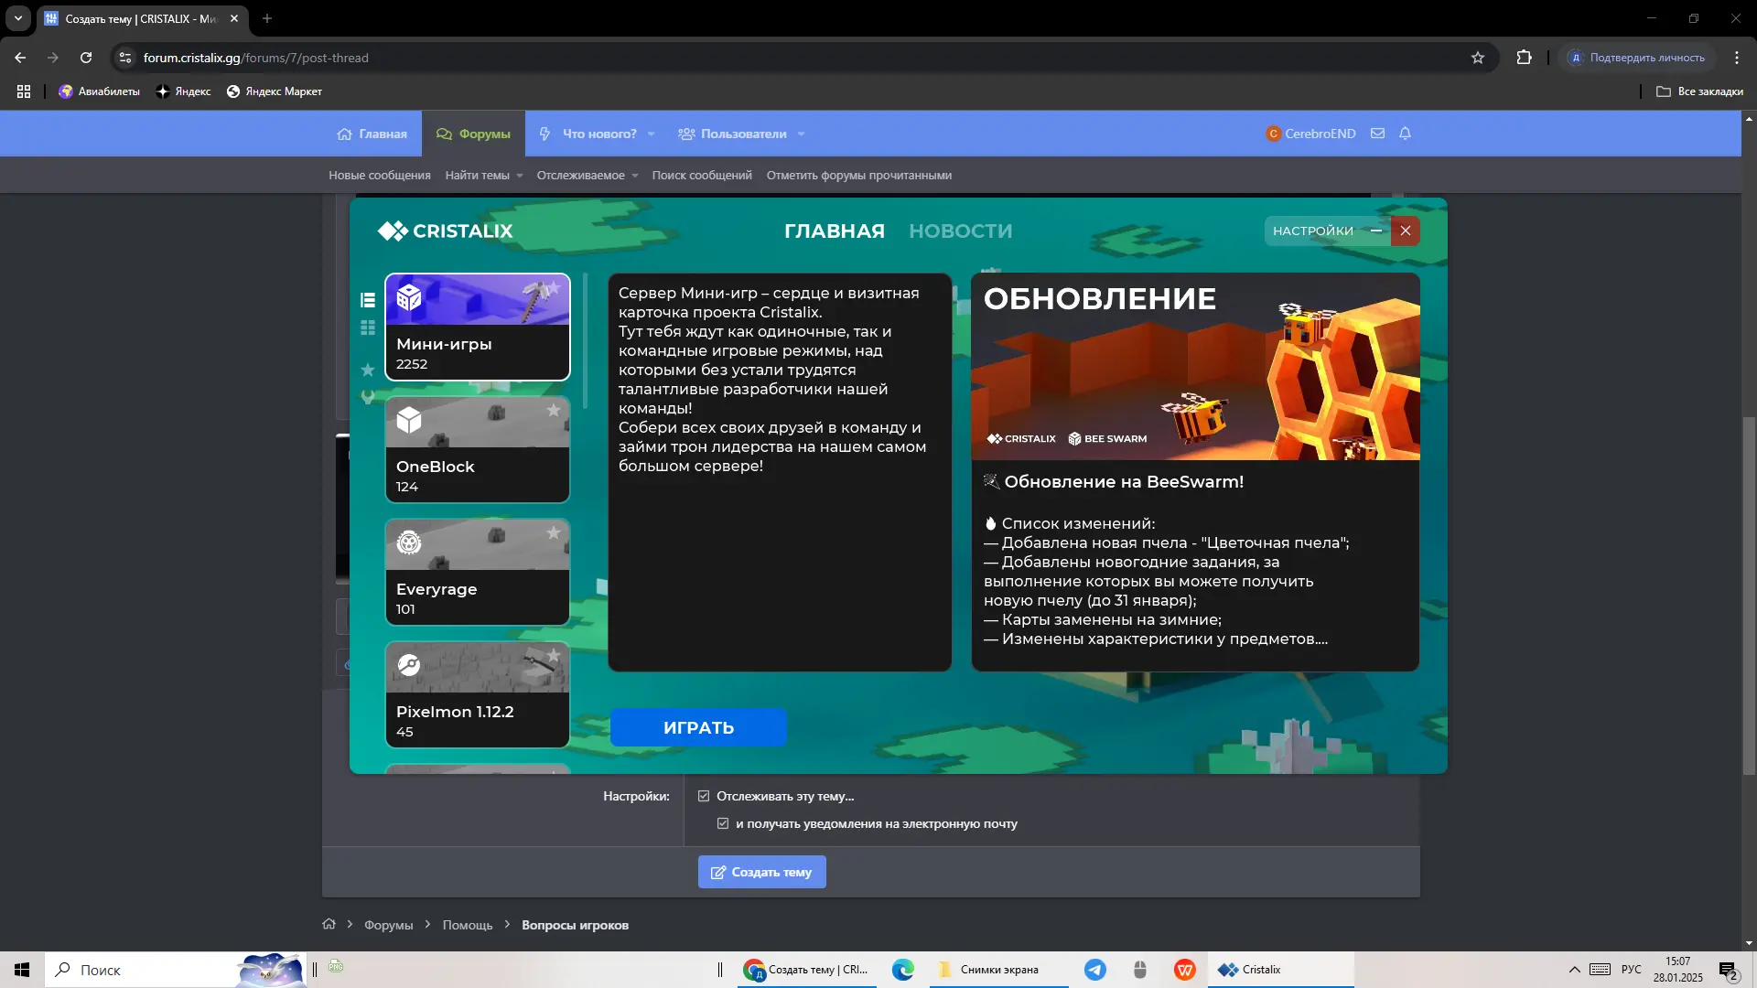Select the Everyrage server card
This screenshot has width=1757, height=988.
click(478, 572)
